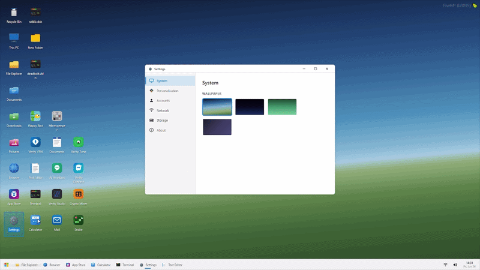Open Calculator from the desktop

coord(35,223)
